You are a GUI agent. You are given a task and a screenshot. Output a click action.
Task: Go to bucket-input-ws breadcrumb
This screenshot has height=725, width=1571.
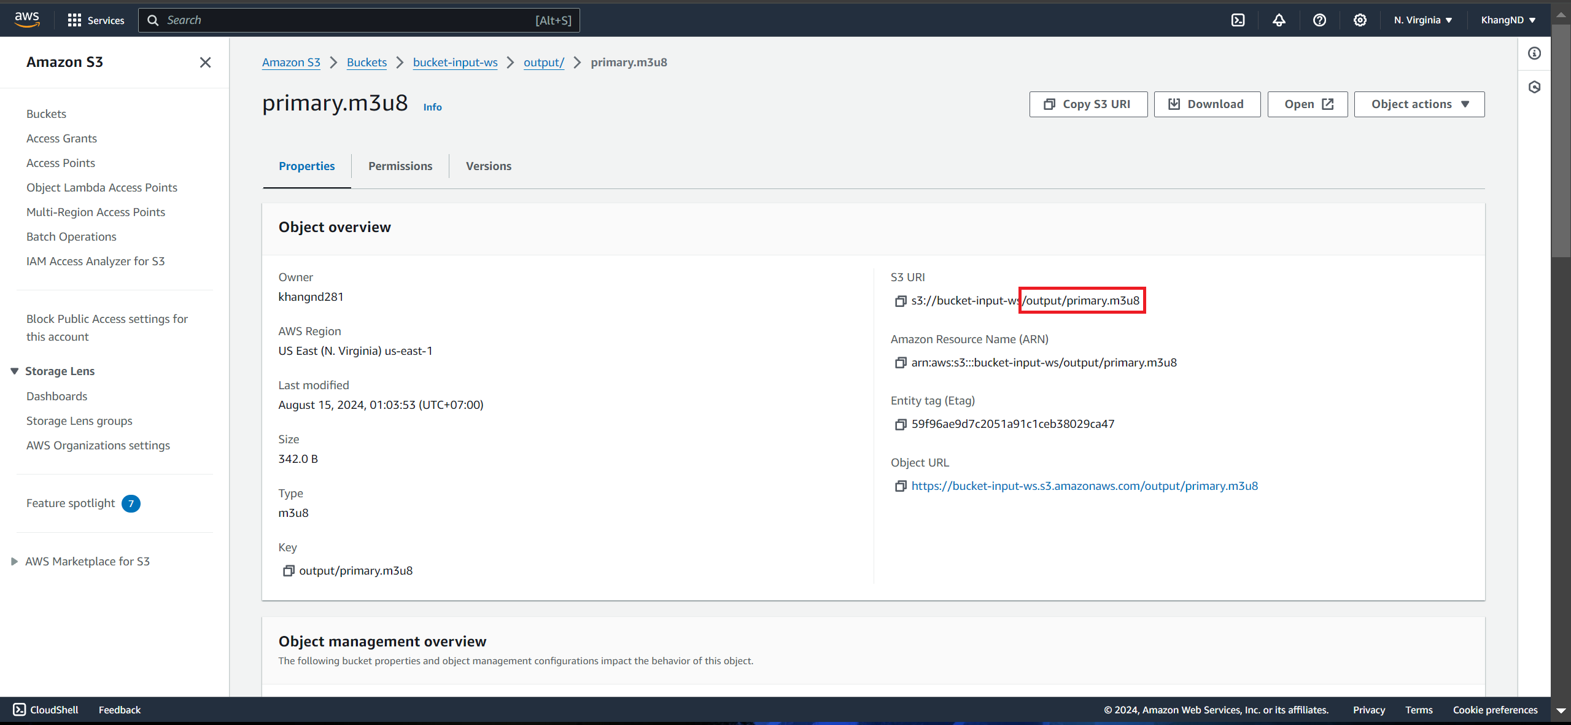455,63
